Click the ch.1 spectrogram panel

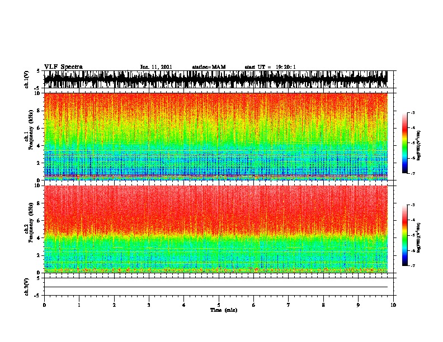point(216,136)
